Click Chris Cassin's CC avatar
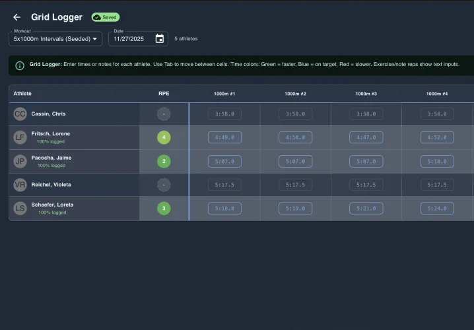Image resolution: width=474 pixels, height=330 pixels. (x=20, y=114)
